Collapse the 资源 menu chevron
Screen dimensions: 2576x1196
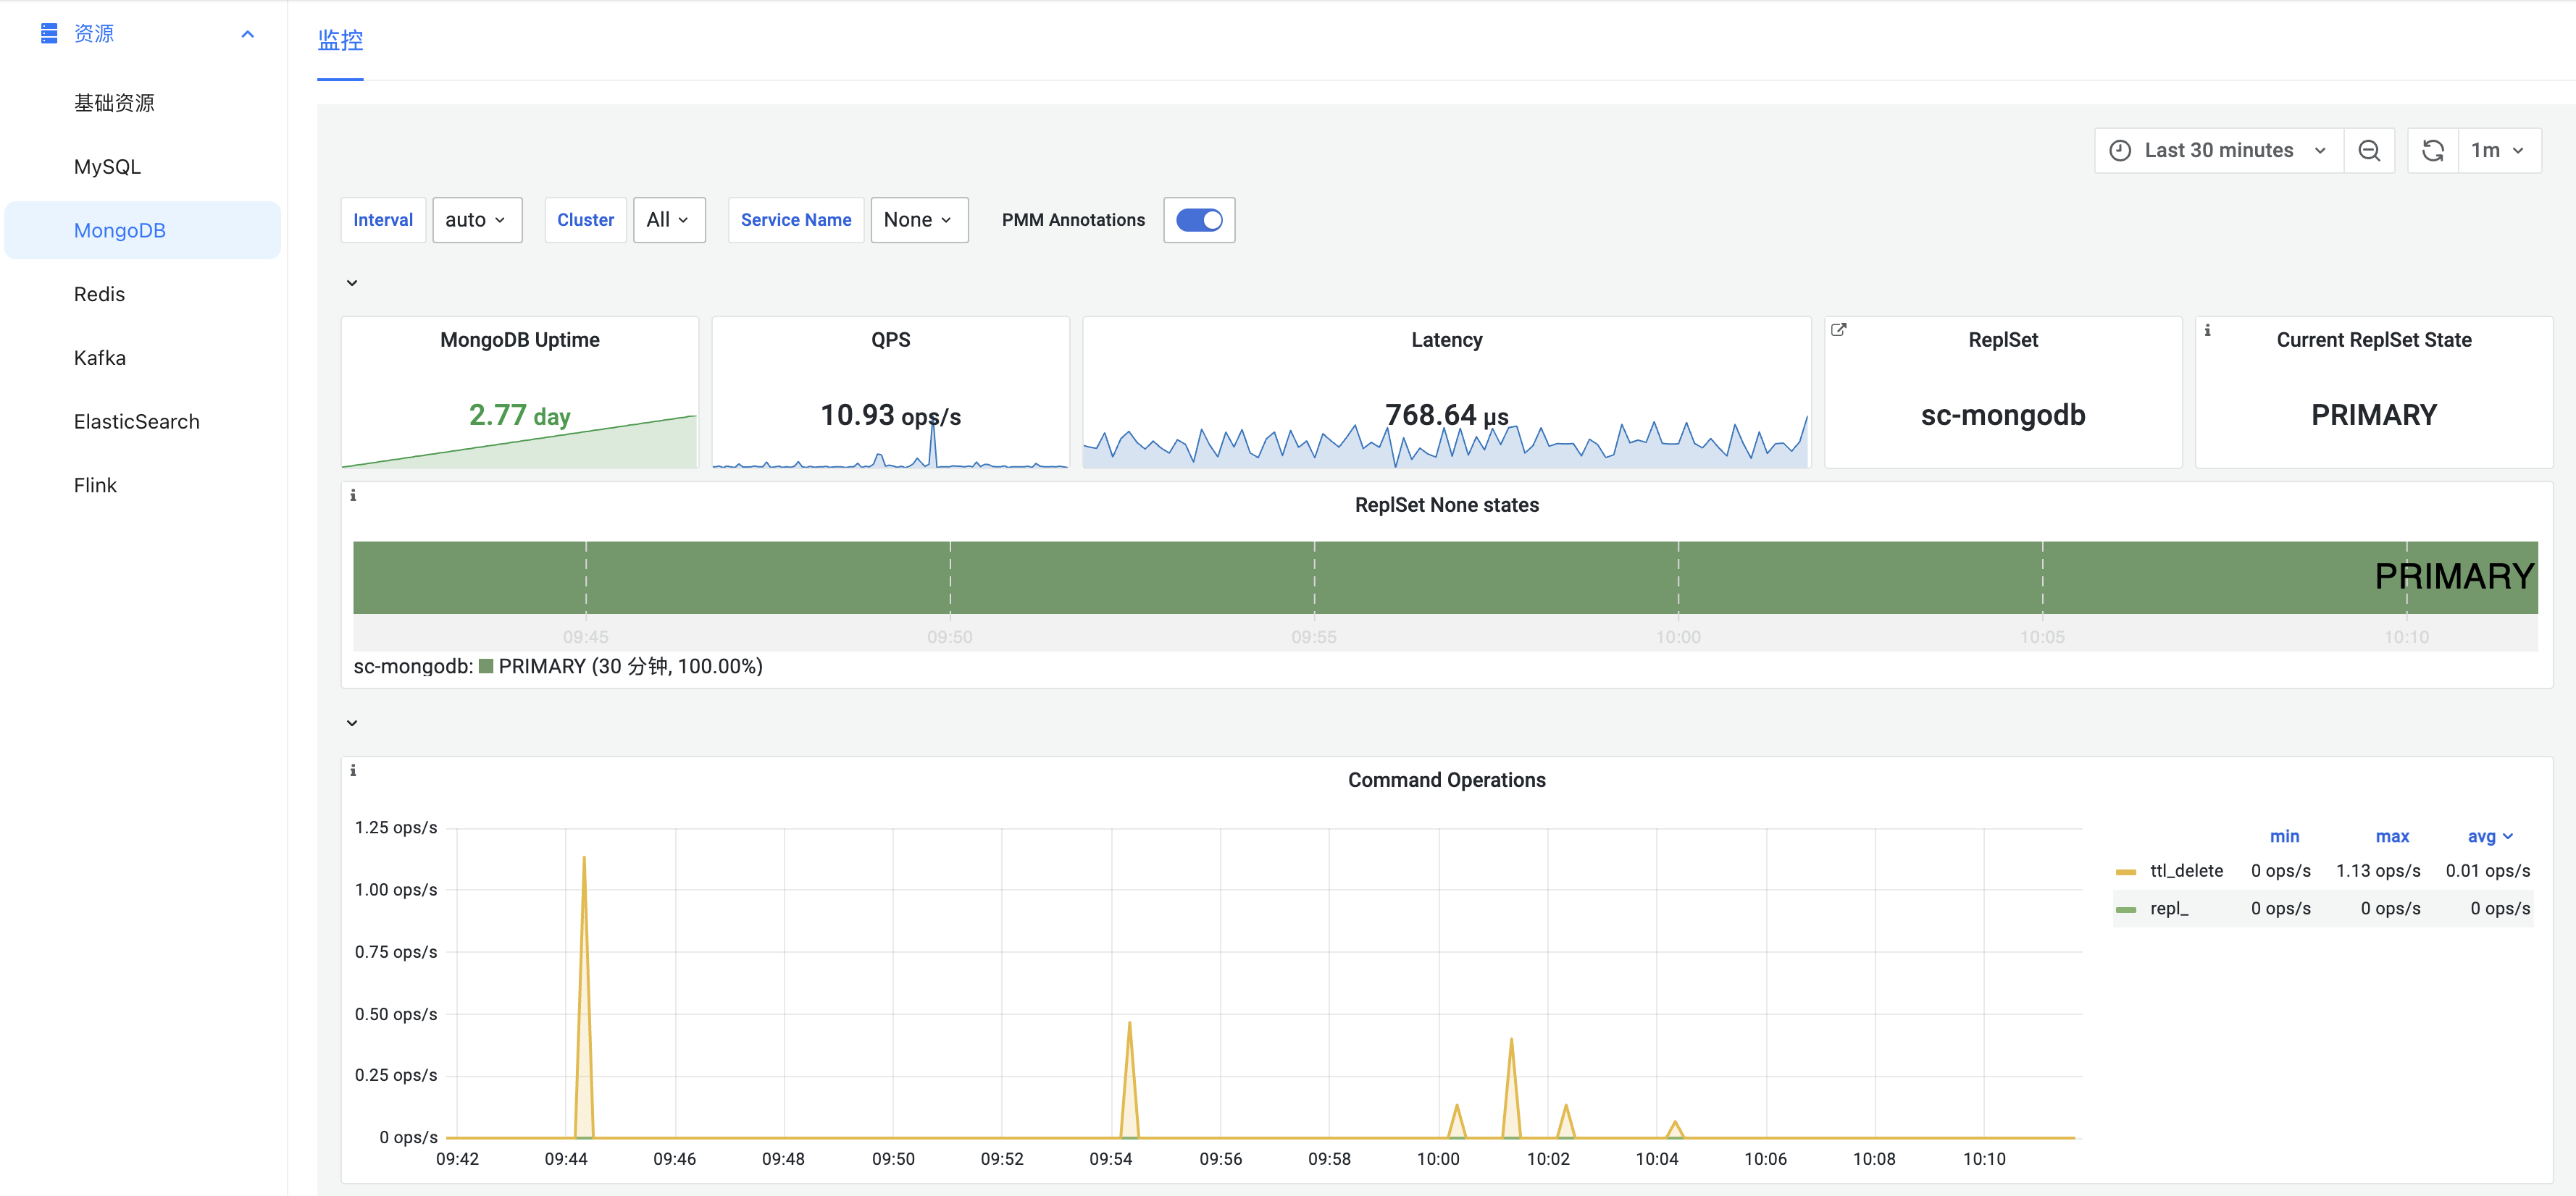[x=248, y=34]
